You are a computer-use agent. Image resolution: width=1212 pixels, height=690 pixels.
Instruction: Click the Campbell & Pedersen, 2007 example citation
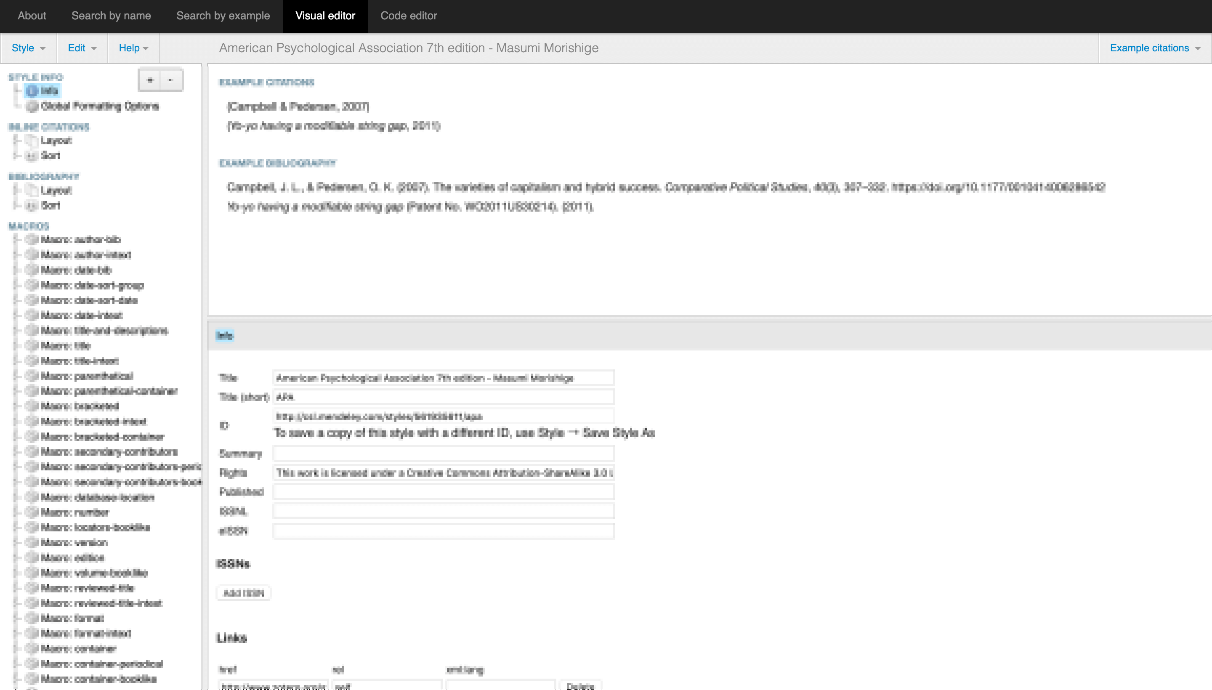click(x=298, y=106)
